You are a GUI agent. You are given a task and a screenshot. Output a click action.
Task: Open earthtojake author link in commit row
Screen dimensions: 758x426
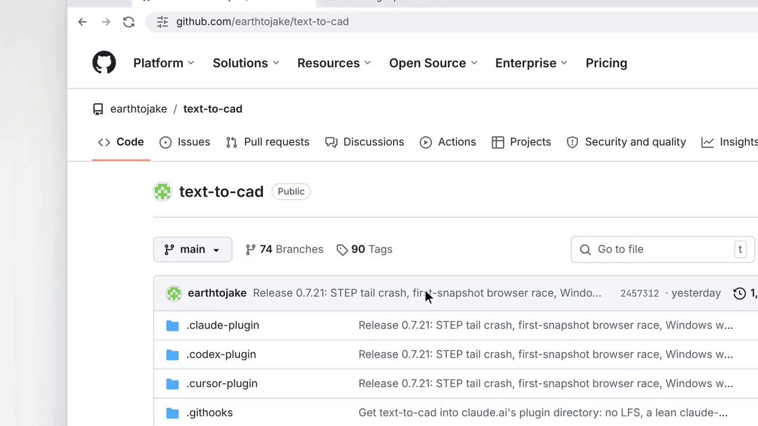pos(217,293)
